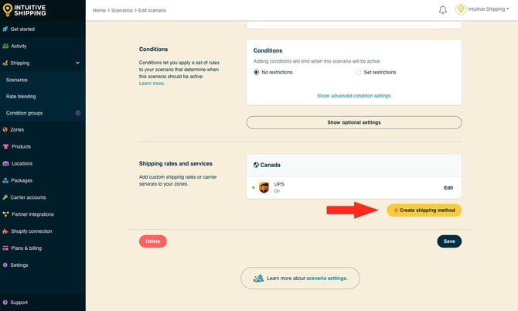Click the Packages icon in sidebar

(x=5, y=180)
